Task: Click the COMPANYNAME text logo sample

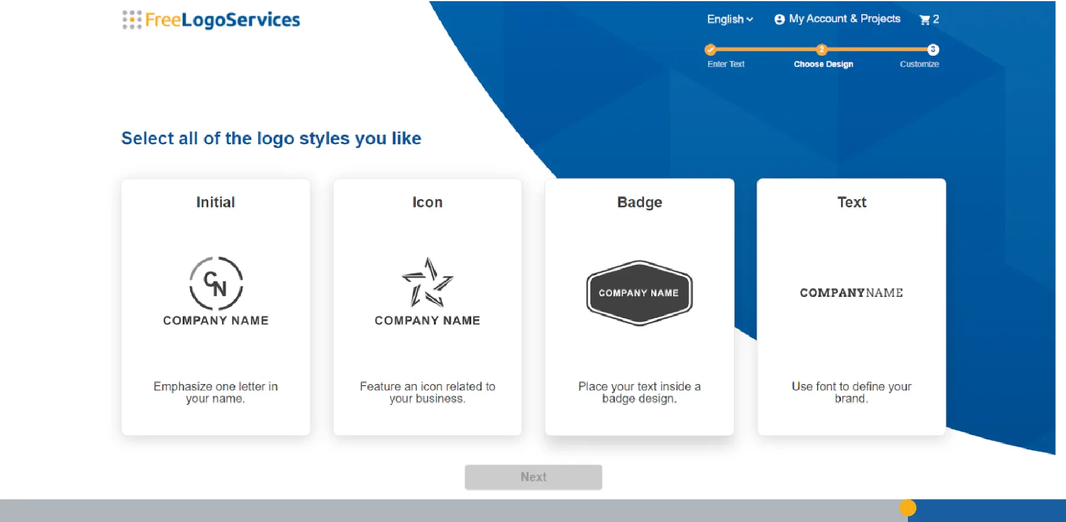Action: pyautogui.click(x=851, y=293)
